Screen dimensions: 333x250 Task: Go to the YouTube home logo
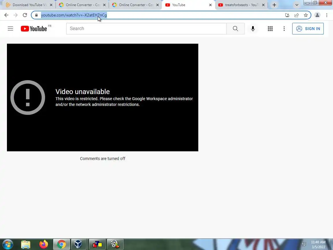34,29
